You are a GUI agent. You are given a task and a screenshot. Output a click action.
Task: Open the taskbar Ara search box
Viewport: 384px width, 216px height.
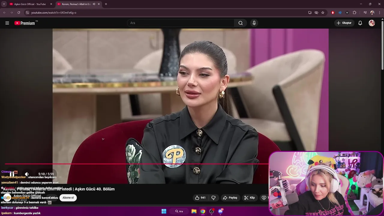click(x=179, y=211)
